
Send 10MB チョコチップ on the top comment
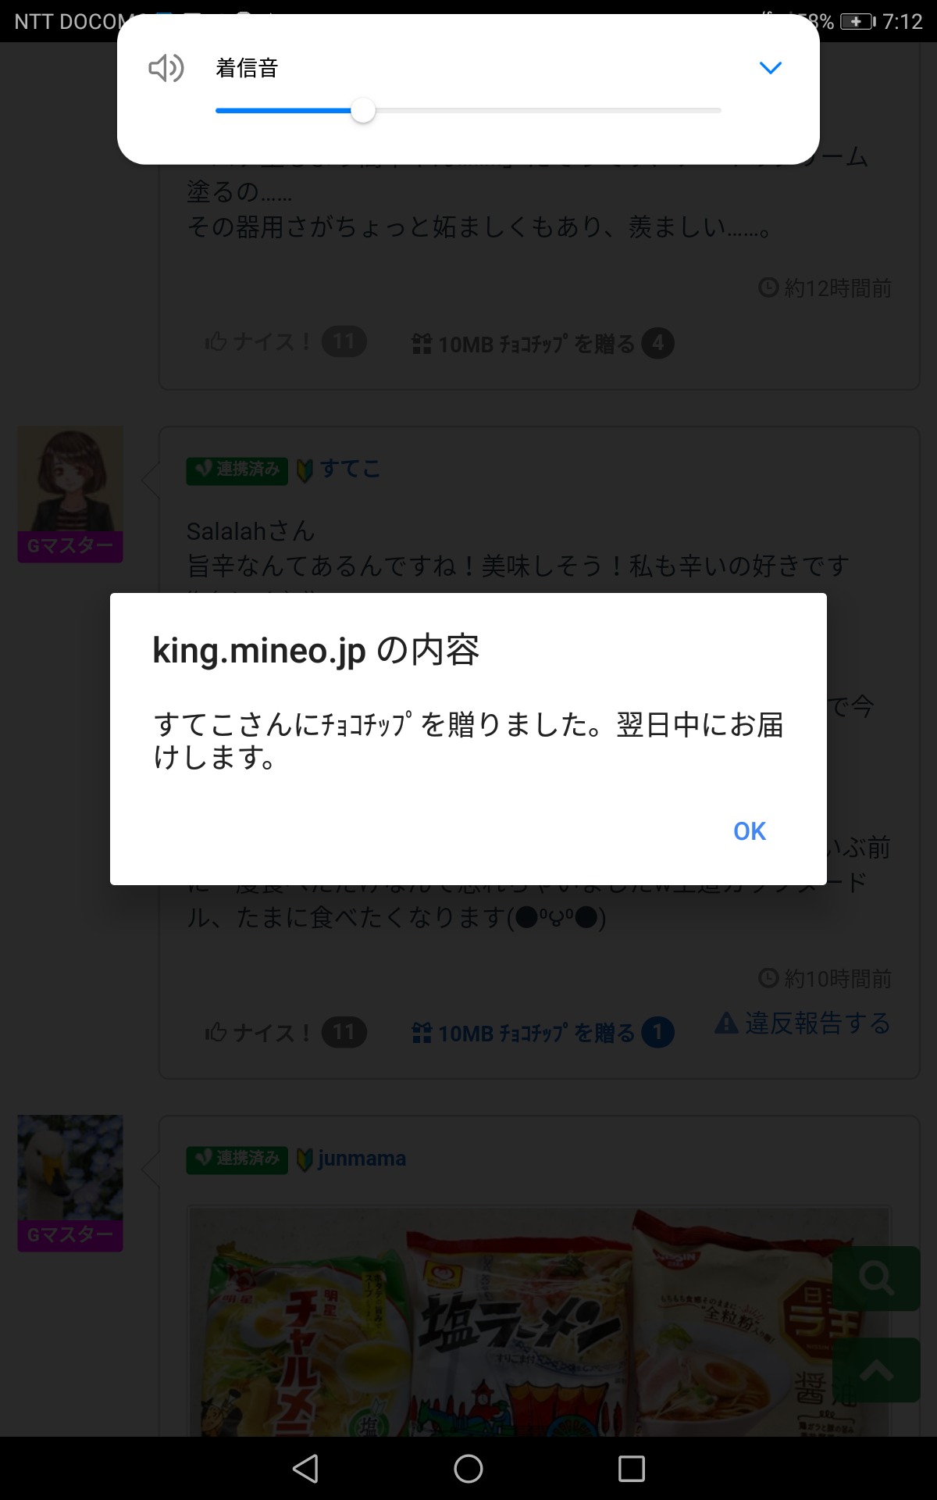[x=542, y=343]
